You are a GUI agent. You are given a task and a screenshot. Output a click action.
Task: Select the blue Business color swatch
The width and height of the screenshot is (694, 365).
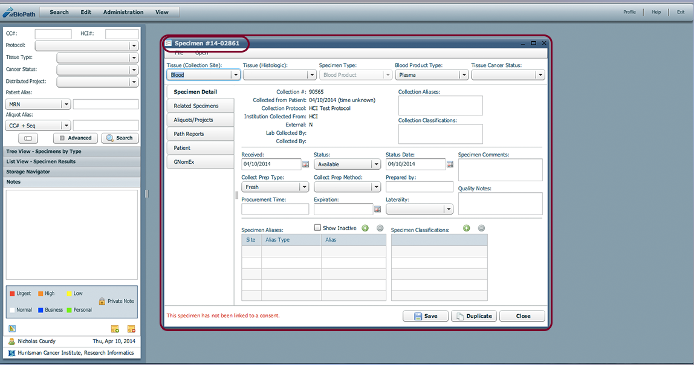click(x=41, y=310)
